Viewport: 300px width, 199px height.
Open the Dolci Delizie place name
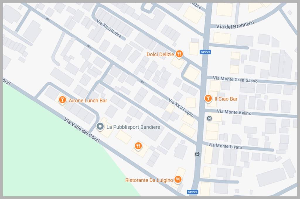click(160, 54)
